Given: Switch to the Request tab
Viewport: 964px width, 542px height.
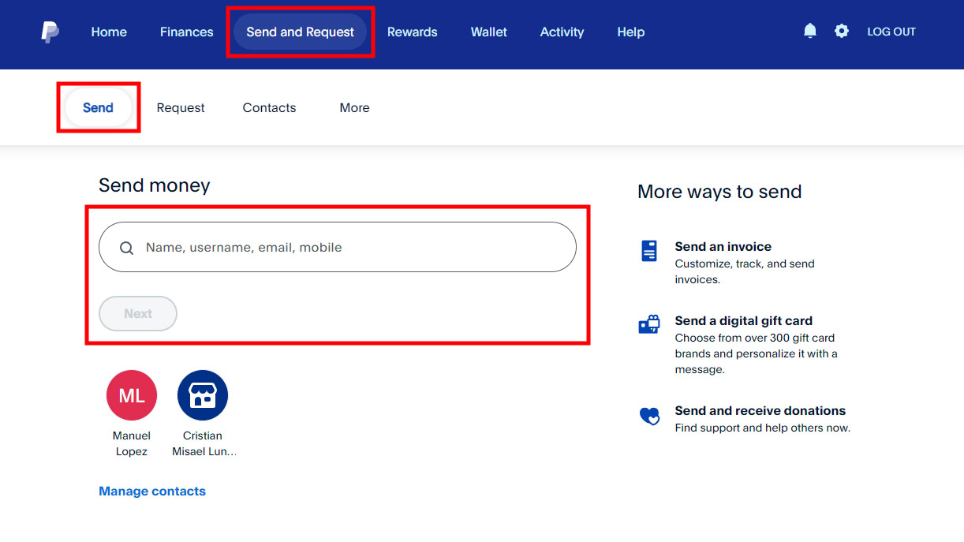Looking at the screenshot, I should point(181,108).
